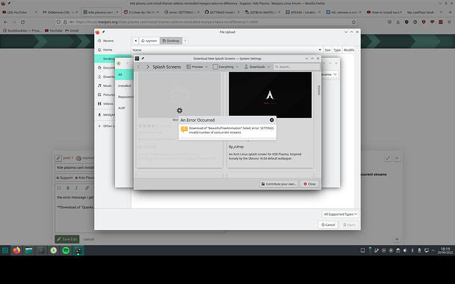Click the szymon path button
The height and width of the screenshot is (284, 455).
tap(149, 41)
